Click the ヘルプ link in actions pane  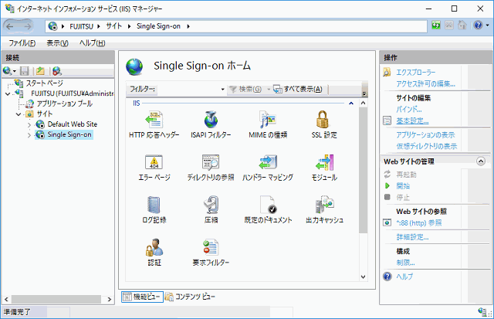click(404, 277)
